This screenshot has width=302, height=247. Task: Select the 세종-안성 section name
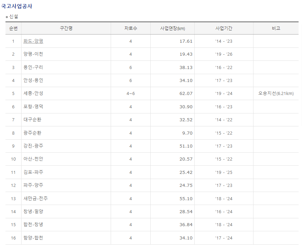pos(33,93)
